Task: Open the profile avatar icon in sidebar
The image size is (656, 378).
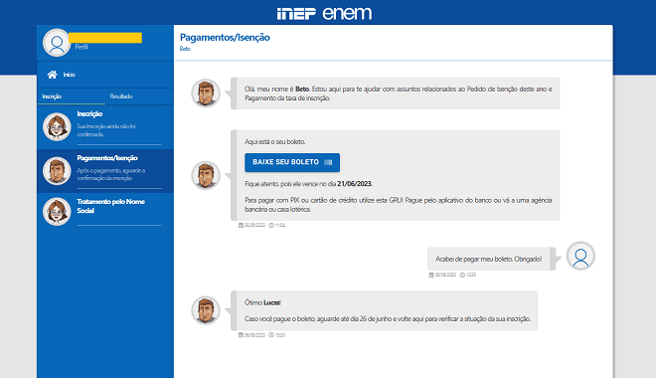Action: pyautogui.click(x=57, y=43)
